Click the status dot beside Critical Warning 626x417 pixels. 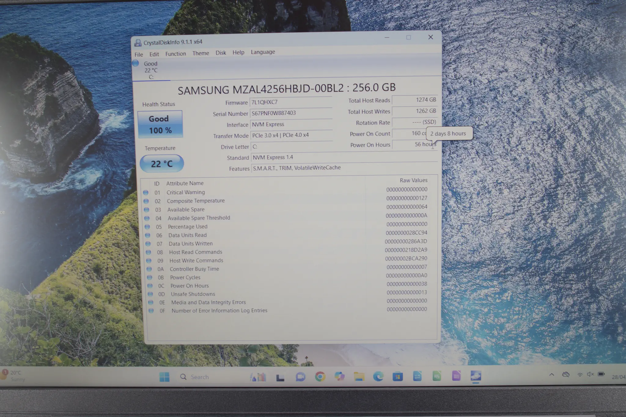[146, 192]
